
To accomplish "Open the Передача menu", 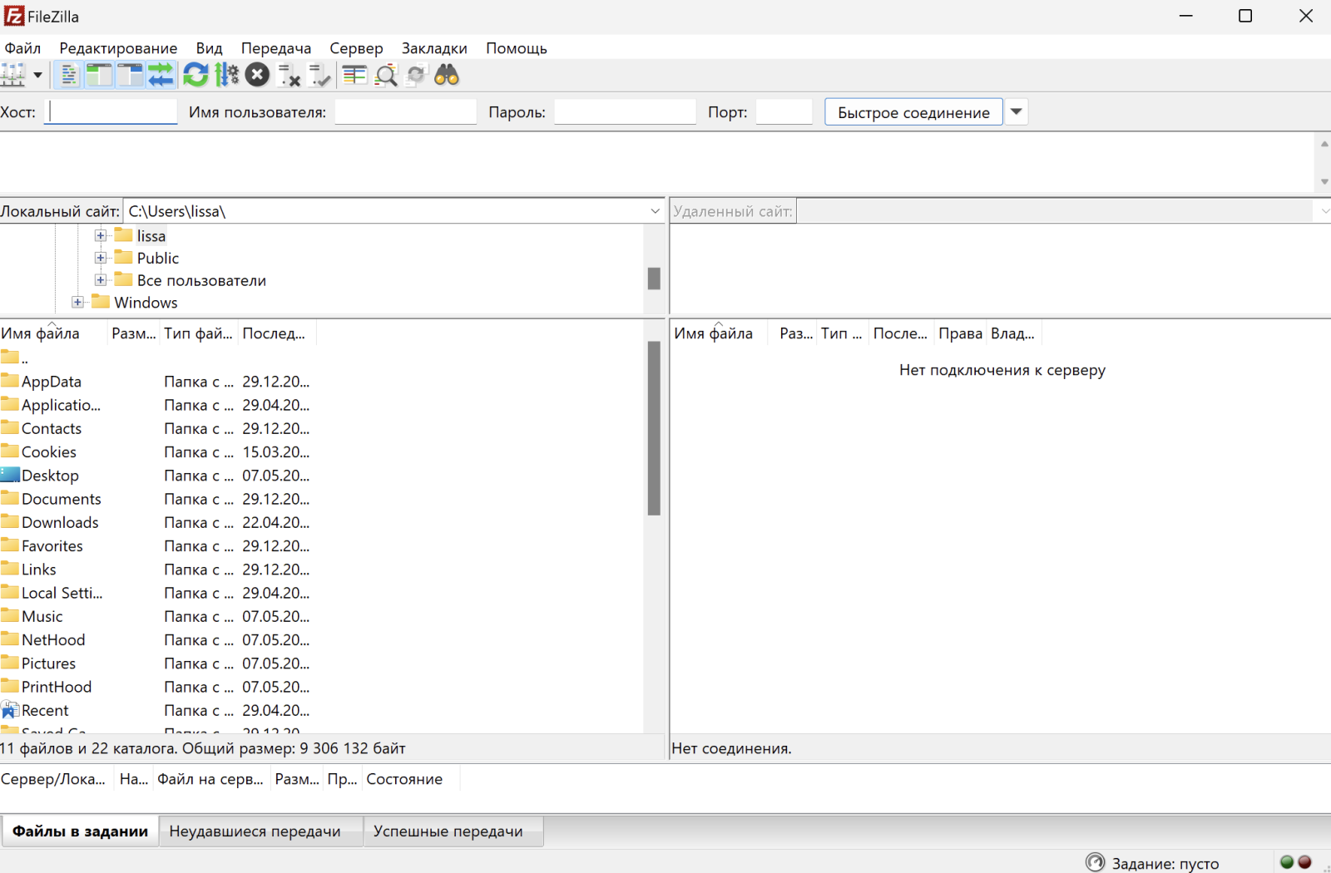I will click(276, 48).
